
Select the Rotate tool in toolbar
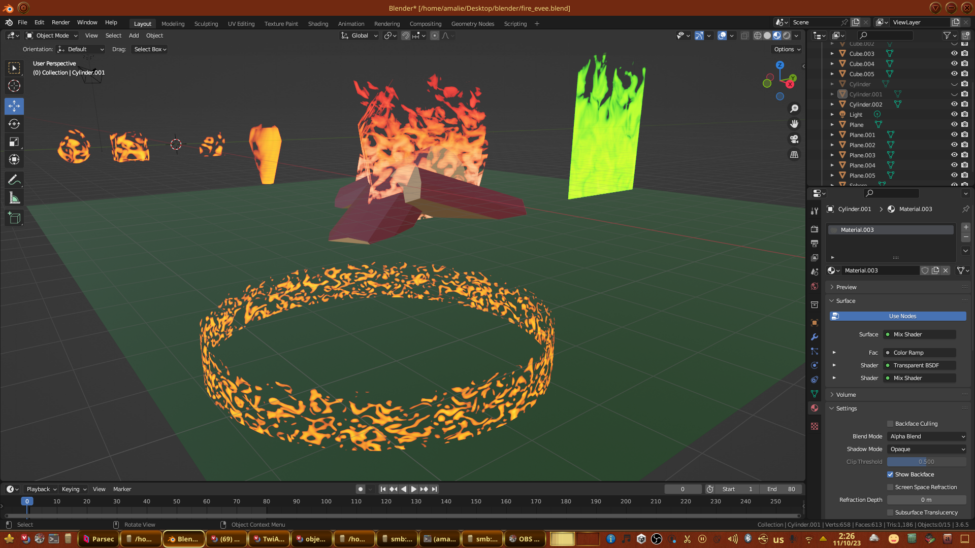coord(14,124)
